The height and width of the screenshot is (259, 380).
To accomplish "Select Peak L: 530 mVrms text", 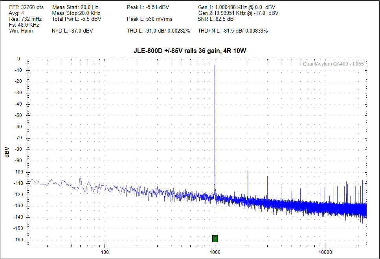I will pos(150,19).
